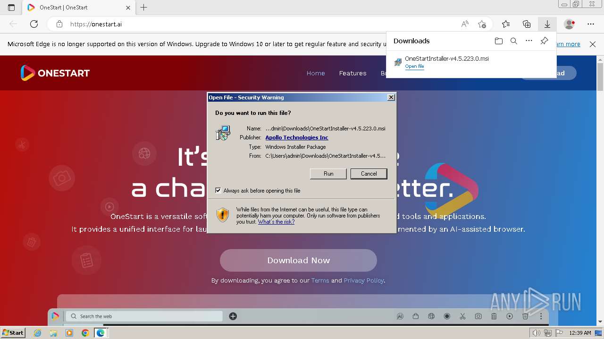The image size is (604, 339).
Task: Open Edge settings and more menu
Action: click(591, 24)
